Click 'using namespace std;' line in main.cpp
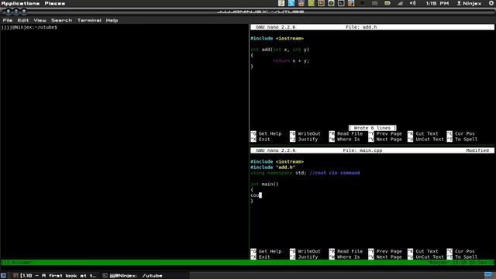The width and height of the screenshot is (496, 279). click(279, 173)
